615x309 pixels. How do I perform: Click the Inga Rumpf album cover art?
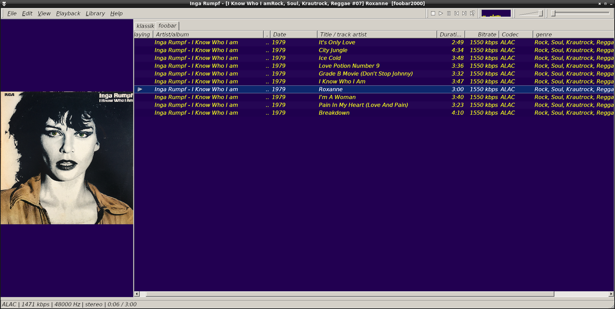click(x=67, y=158)
